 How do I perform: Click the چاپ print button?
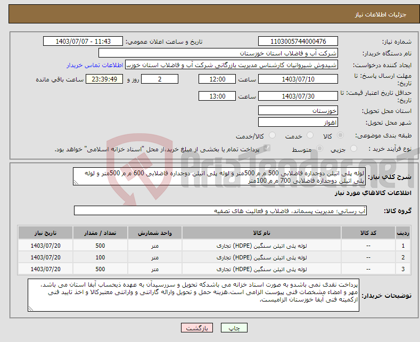click(x=234, y=328)
